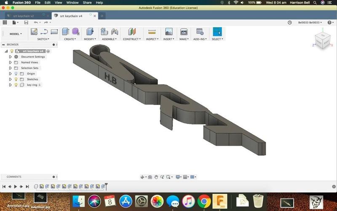
Task: Open the File menu in menu bar
Action: pos(37,3)
